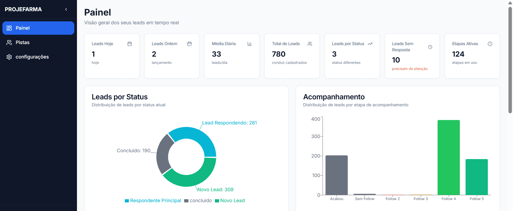Viewport: 513px width, 211px height.
Task: Click the gray Concluido donut segment
Action: (162, 155)
